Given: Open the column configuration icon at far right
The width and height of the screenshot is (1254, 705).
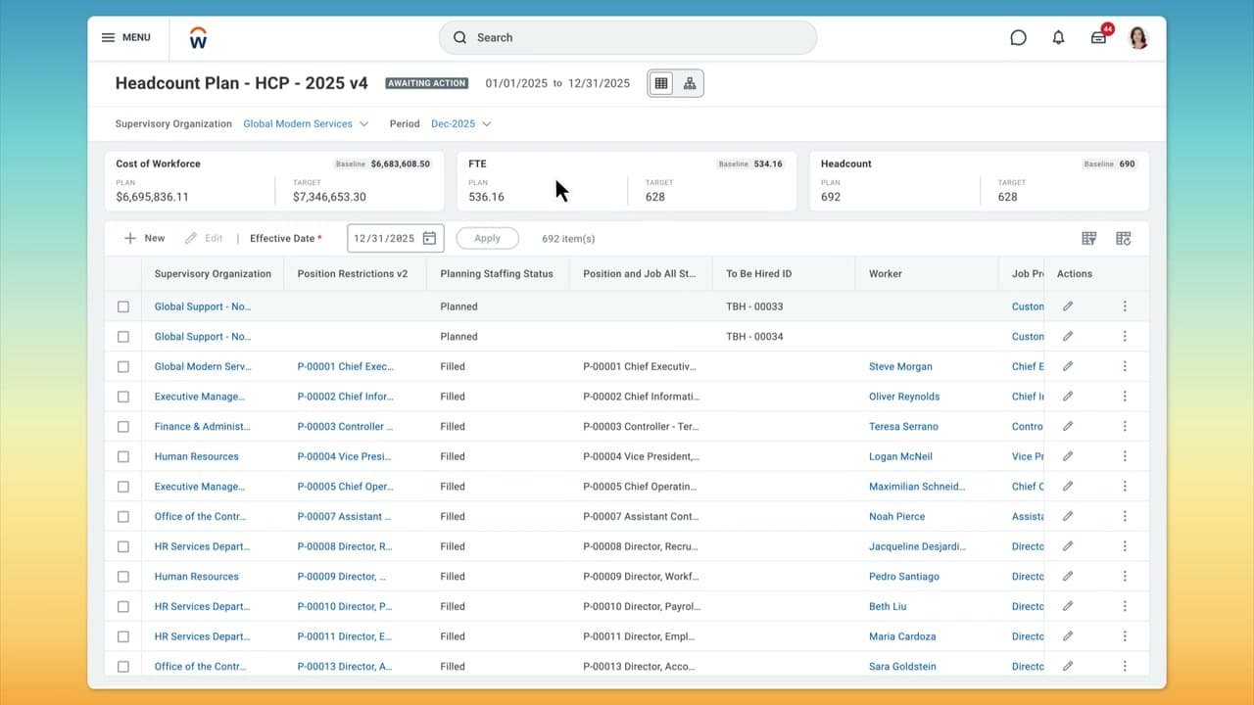Looking at the screenshot, I should tap(1124, 238).
